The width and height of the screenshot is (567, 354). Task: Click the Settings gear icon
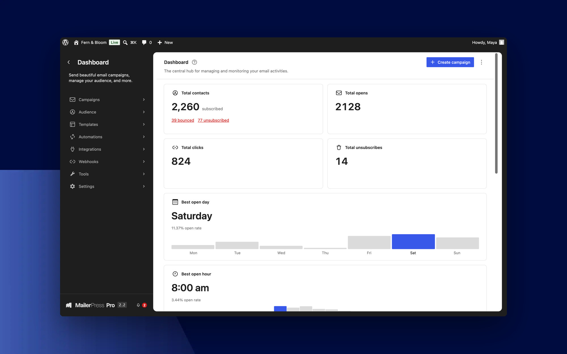pyautogui.click(x=73, y=186)
